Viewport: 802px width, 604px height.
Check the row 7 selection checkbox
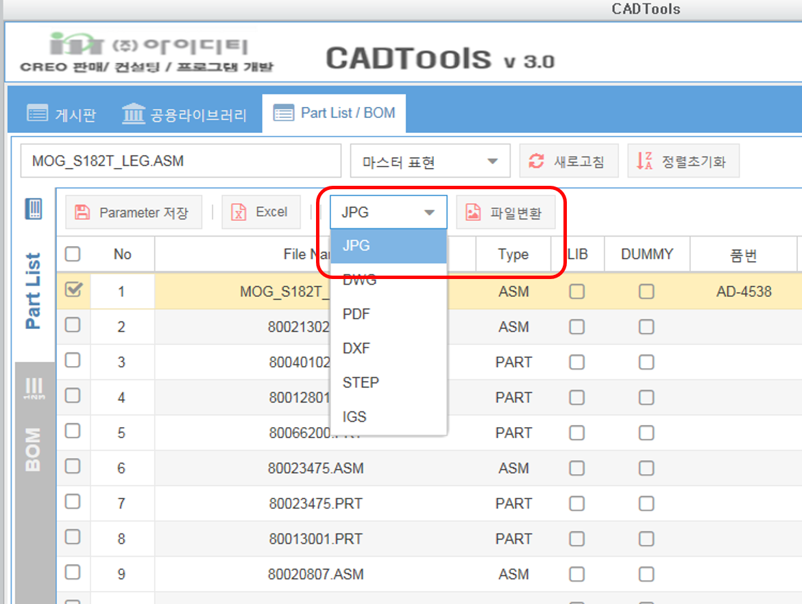73,501
